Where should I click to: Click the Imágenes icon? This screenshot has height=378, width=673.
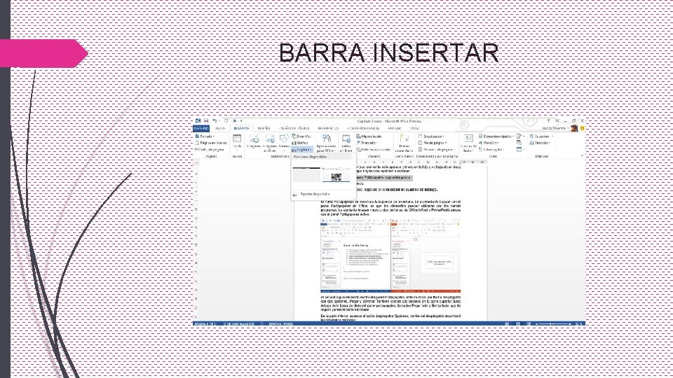pos(254,142)
